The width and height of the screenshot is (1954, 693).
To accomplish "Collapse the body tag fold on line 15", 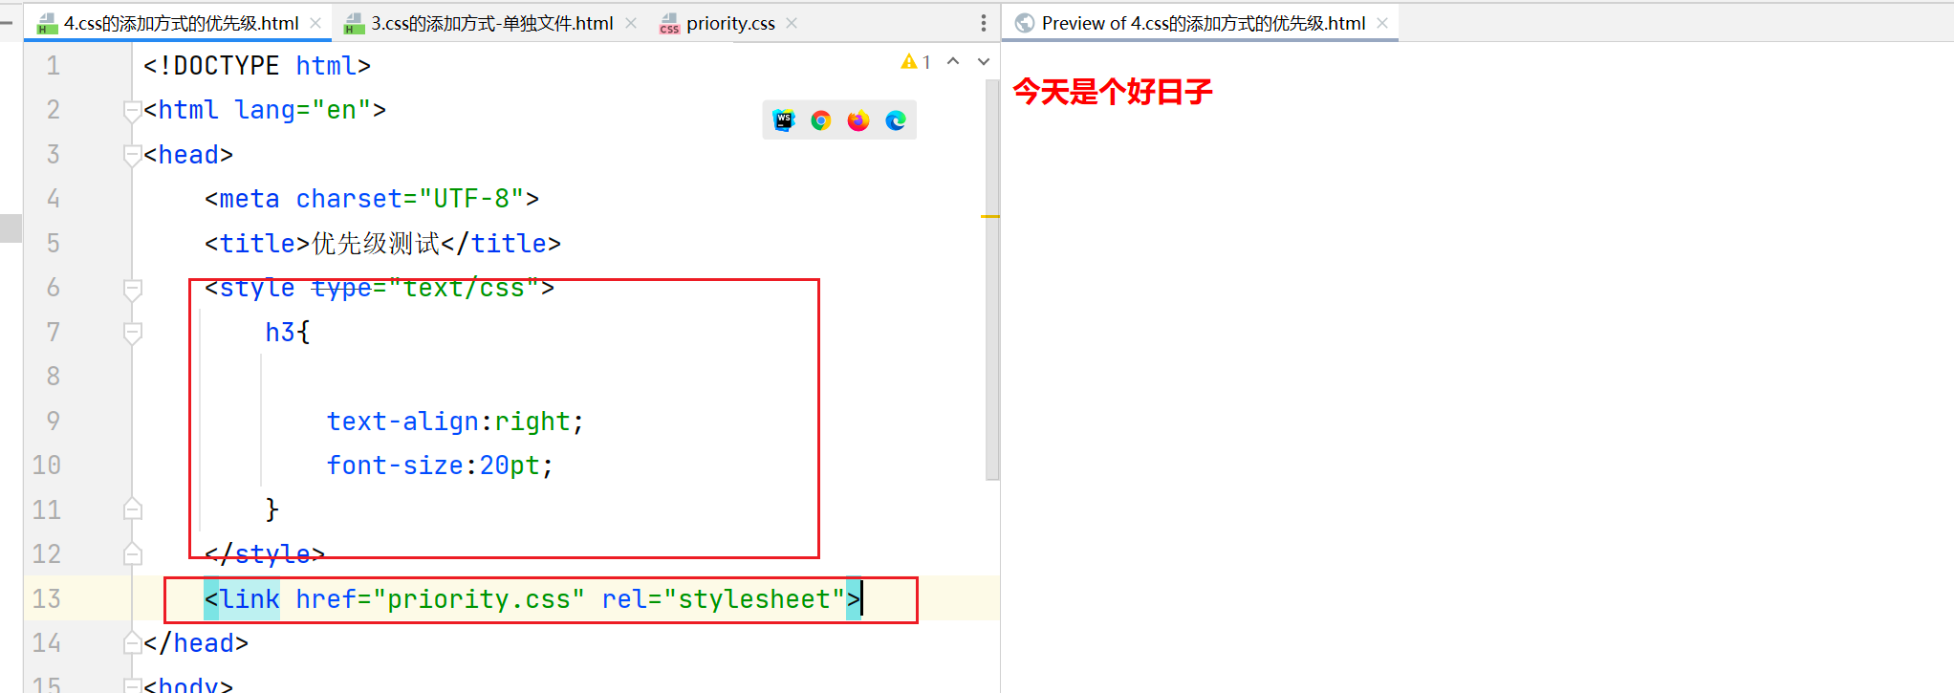I will pyautogui.click(x=133, y=684).
